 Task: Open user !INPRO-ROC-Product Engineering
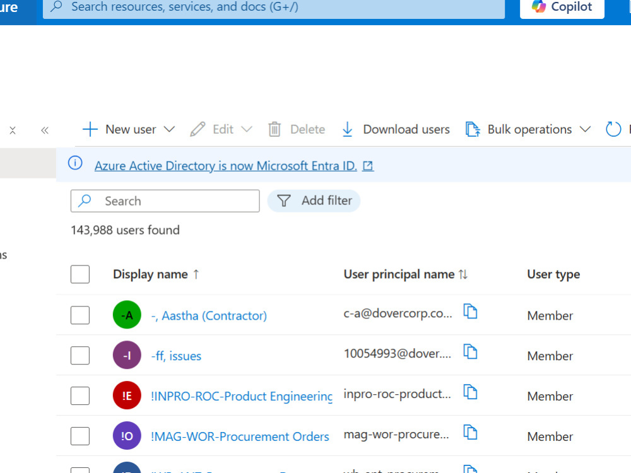[242, 396]
